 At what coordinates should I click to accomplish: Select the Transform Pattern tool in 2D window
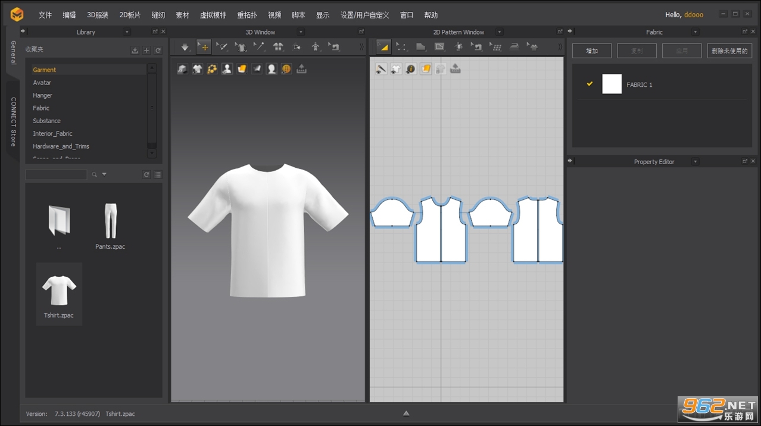(x=383, y=47)
